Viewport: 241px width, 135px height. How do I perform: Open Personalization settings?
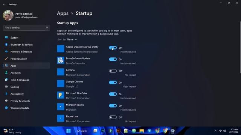click(26, 59)
